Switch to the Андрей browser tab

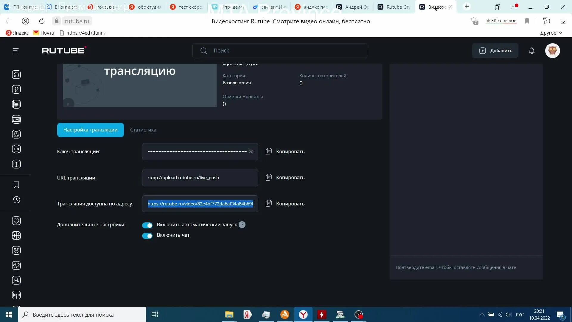coord(353,7)
